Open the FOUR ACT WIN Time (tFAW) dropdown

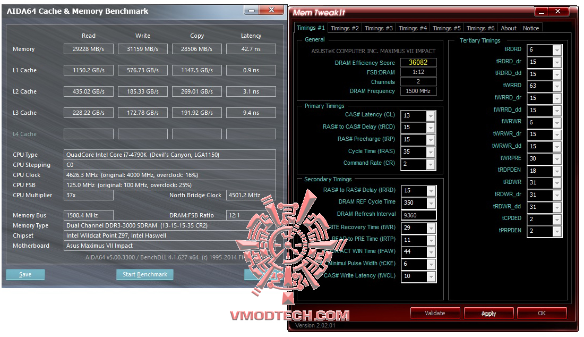(431, 252)
